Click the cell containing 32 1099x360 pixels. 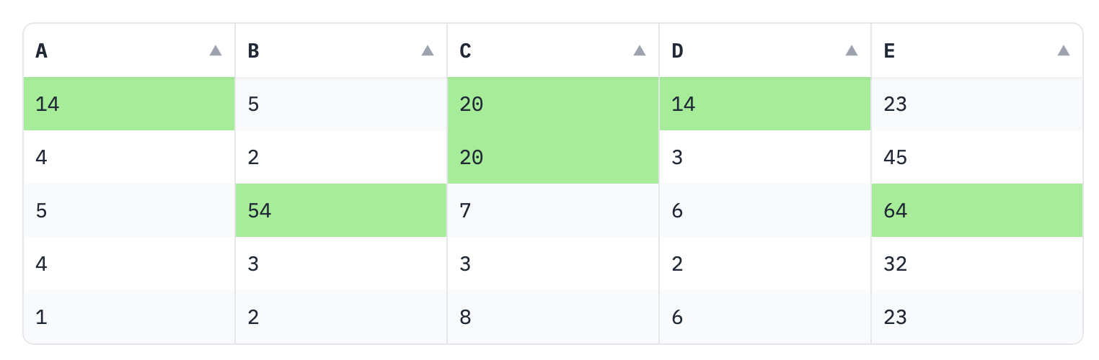click(976, 264)
